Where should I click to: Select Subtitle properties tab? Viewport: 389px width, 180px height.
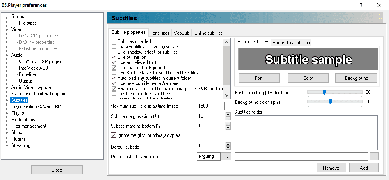point(128,32)
